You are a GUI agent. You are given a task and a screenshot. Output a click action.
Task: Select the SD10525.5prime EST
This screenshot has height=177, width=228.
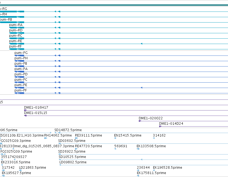72,157
